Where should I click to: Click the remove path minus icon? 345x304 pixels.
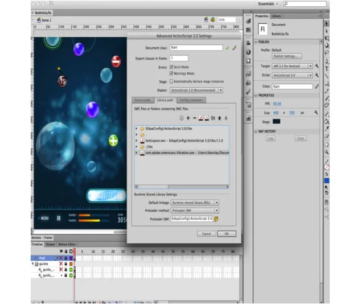pyautogui.click(x=195, y=118)
